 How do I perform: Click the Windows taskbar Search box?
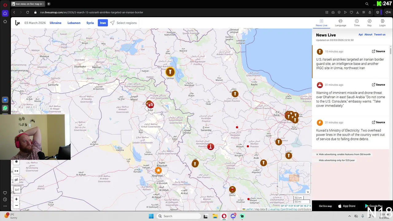pos(179,216)
